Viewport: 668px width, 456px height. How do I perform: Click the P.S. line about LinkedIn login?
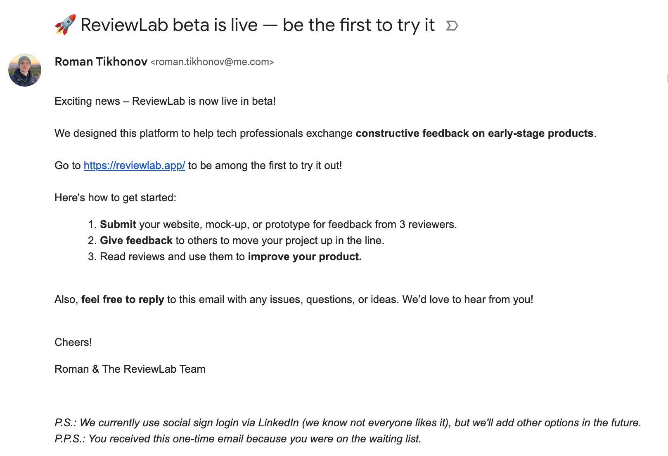347,423
